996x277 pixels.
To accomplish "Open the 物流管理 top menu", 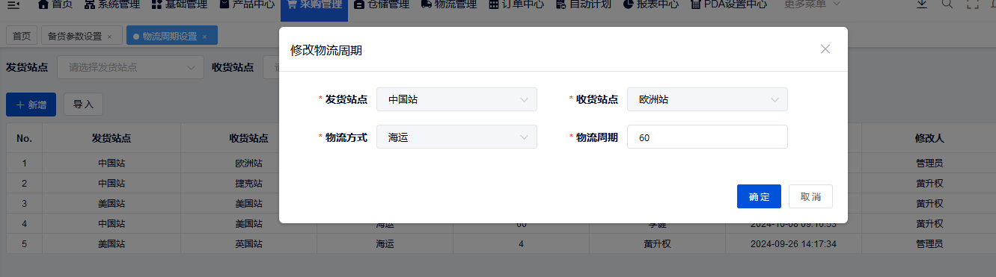I will [x=449, y=4].
